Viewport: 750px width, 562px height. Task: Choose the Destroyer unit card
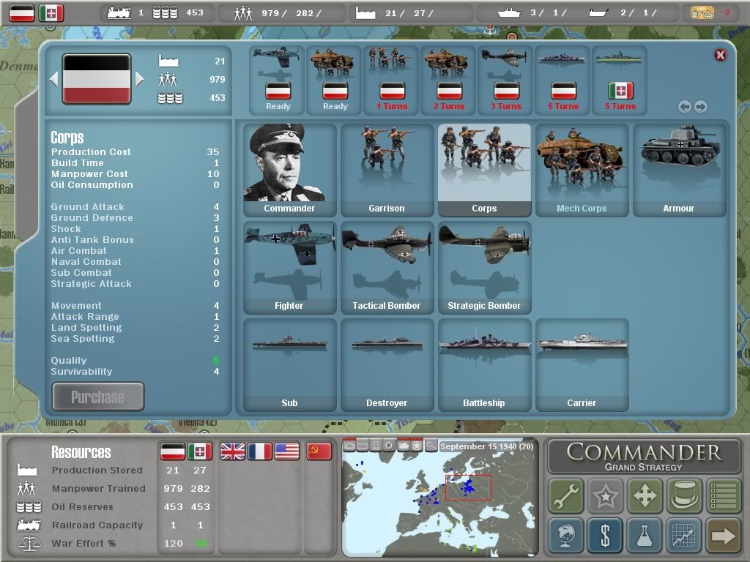[x=387, y=364]
